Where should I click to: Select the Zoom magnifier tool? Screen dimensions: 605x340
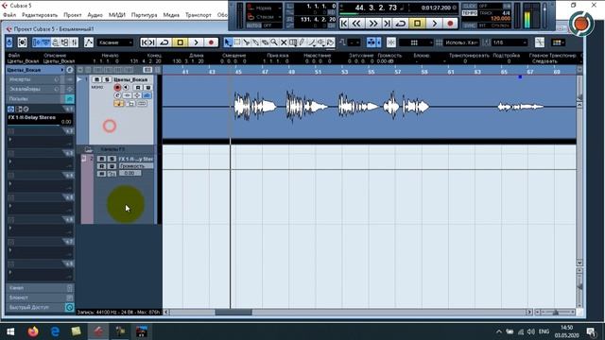tap(274, 42)
